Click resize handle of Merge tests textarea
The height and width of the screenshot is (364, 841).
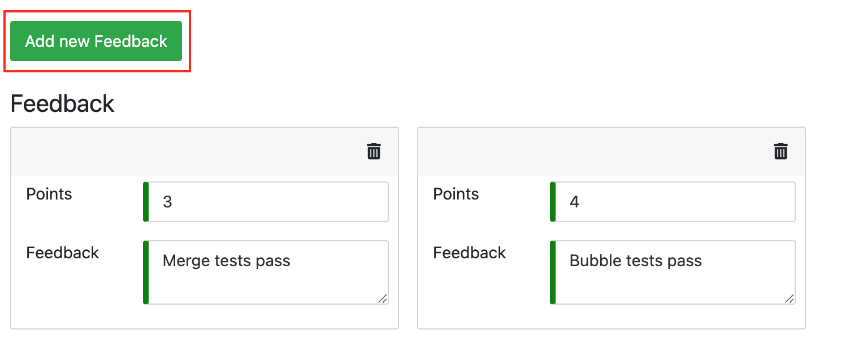(383, 298)
